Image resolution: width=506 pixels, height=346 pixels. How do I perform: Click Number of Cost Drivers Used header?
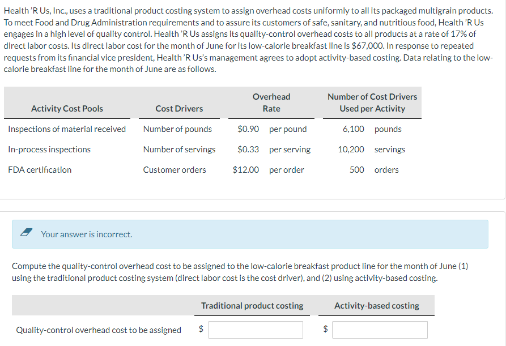point(372,102)
